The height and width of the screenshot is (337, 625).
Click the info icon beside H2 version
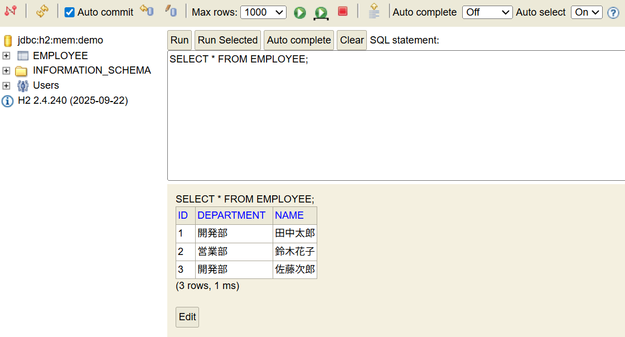[8, 101]
